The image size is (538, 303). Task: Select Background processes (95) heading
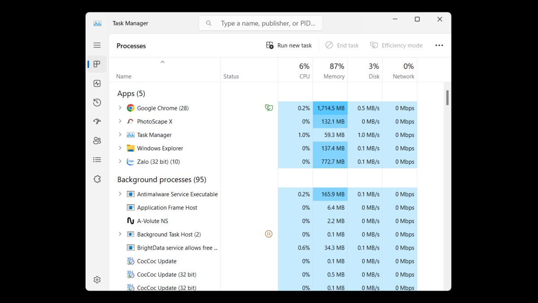[x=161, y=180]
